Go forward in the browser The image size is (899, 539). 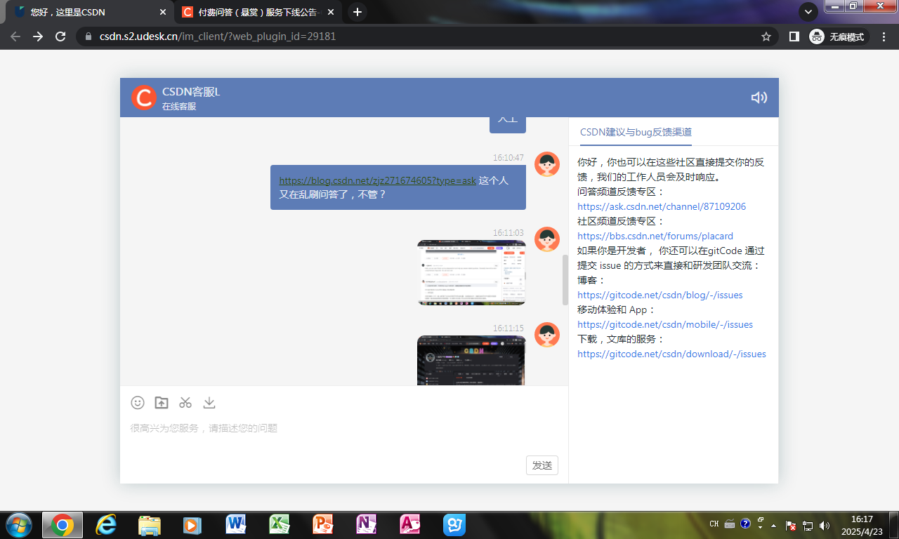point(38,36)
